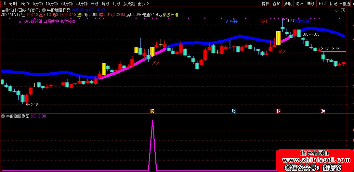Viewport: 354px width, 172px height.
Task: Click the ST板块 sector label
Action: click(231, 21)
